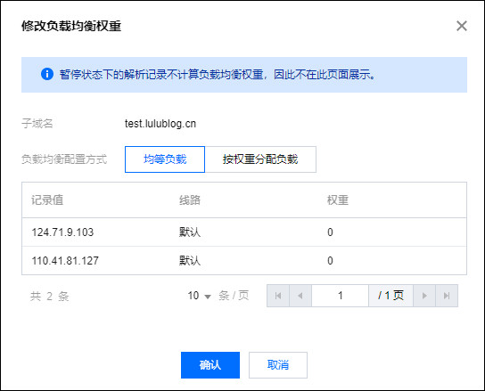Jump to last page icon
The width and height of the screenshot is (485, 391).
point(447,296)
